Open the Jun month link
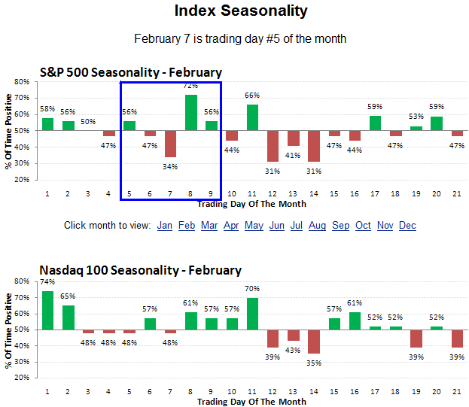 (x=276, y=225)
